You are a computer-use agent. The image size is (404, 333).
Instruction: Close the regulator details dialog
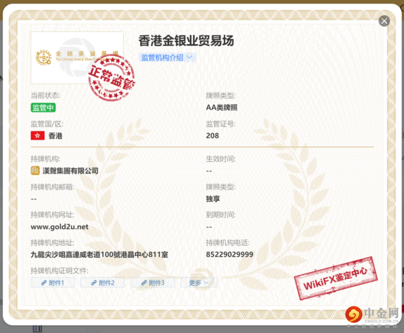pyautogui.click(x=384, y=21)
